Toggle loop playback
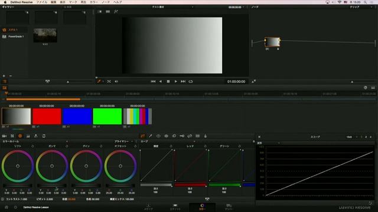Image resolution: width=378 pixels, height=212 pixels. click(x=191, y=81)
